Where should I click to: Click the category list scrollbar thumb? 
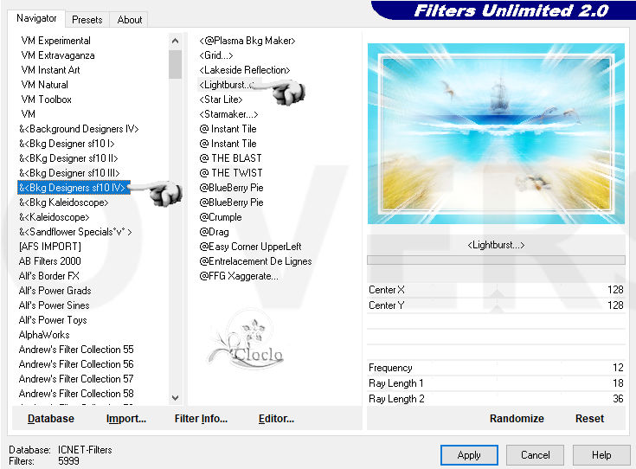click(x=175, y=64)
